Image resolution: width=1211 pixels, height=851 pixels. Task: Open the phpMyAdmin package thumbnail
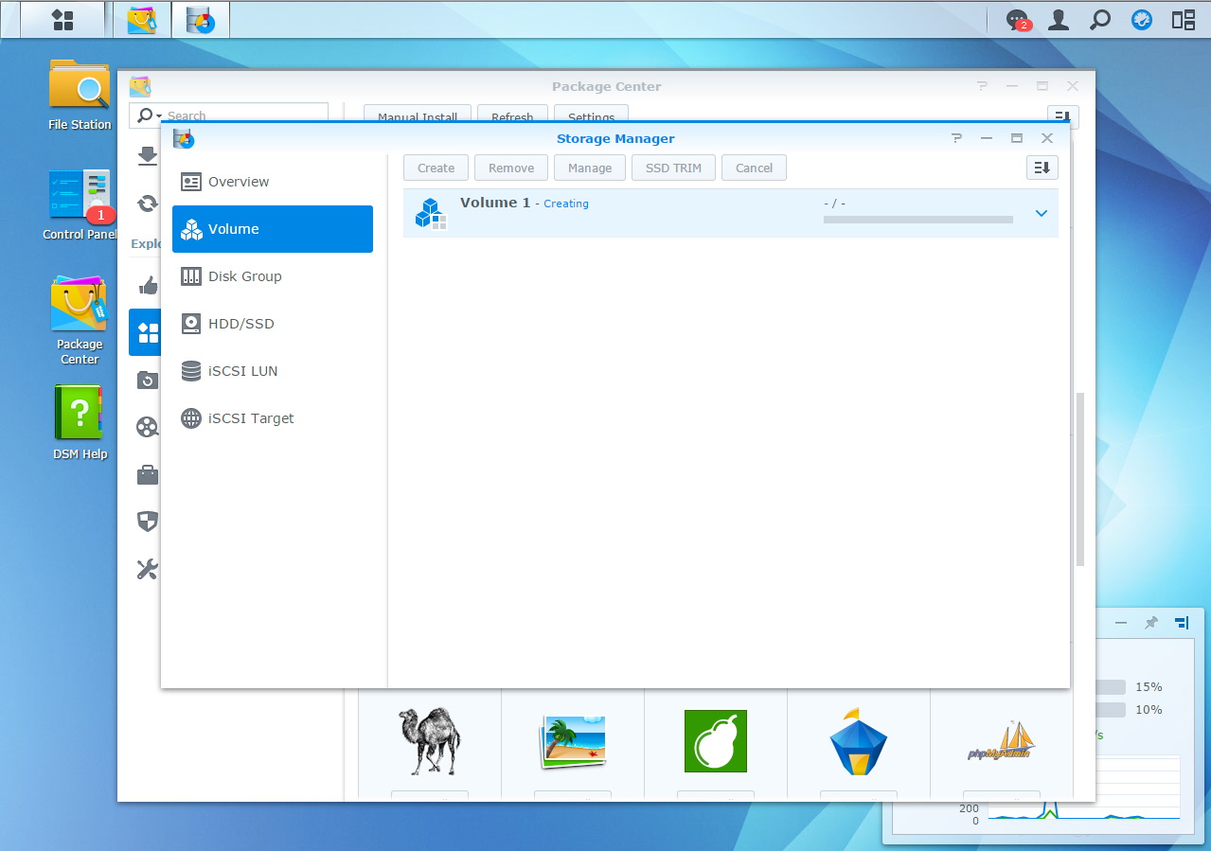point(1000,741)
